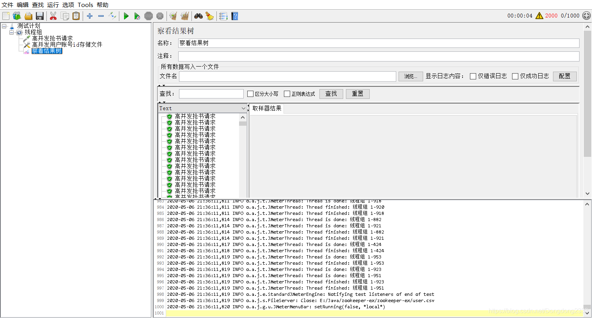Click the 重置 button
Screen dimensions: 592x318
[x=358, y=94]
